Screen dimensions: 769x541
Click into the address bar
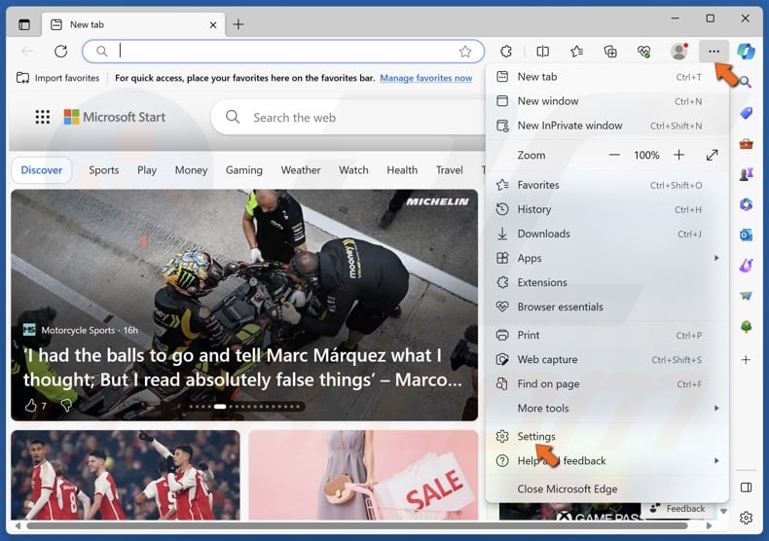coord(283,51)
